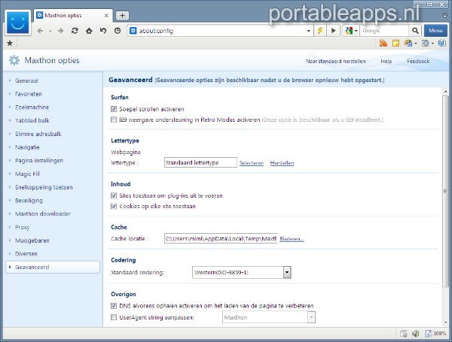Click the Google search engine icon
This screenshot has height=342, width=452.
349,31
